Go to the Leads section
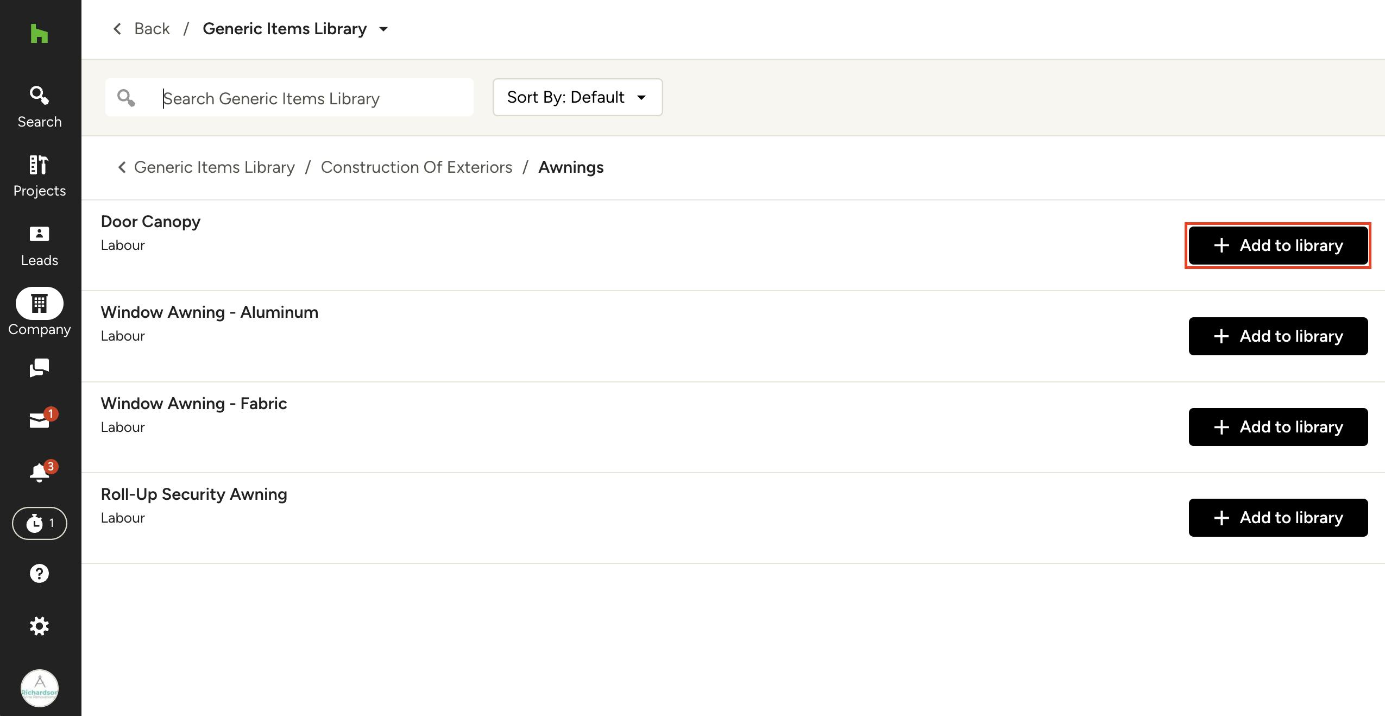1385x716 pixels. pyautogui.click(x=39, y=245)
